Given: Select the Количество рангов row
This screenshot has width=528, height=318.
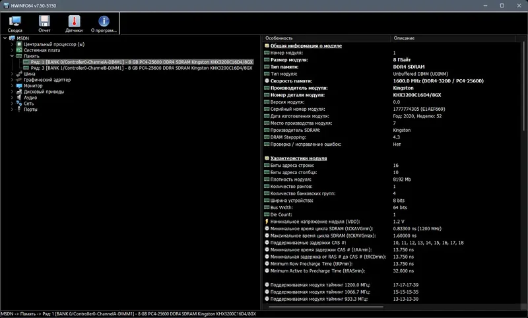Looking at the screenshot, I should coord(391,187).
